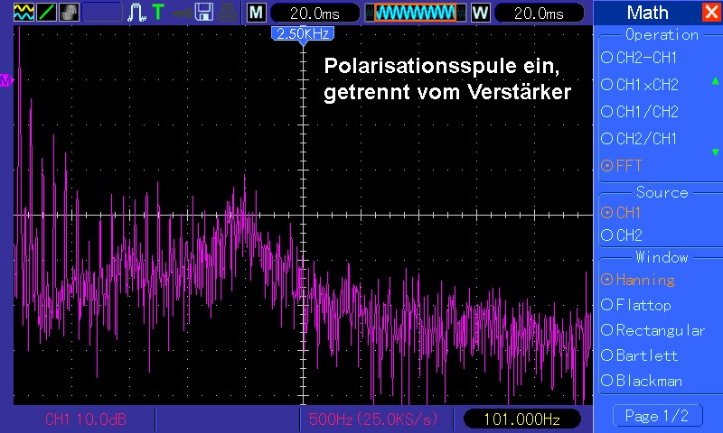The width and height of the screenshot is (723, 433).
Task: Click the 2.50KHz center frequency marker
Action: point(303,34)
